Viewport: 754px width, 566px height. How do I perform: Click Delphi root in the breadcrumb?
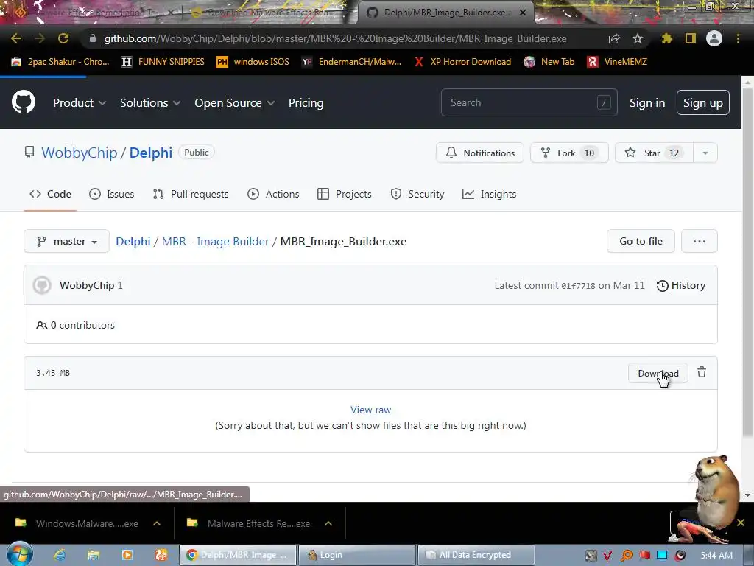point(133,241)
